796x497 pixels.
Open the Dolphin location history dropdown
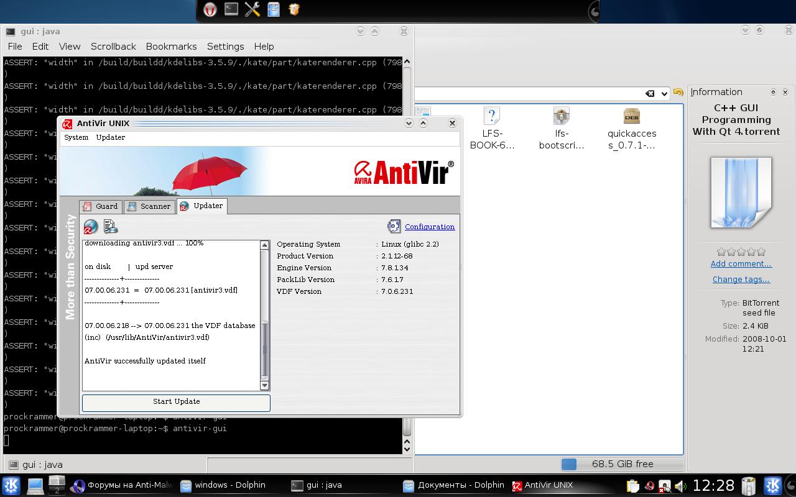coord(664,94)
